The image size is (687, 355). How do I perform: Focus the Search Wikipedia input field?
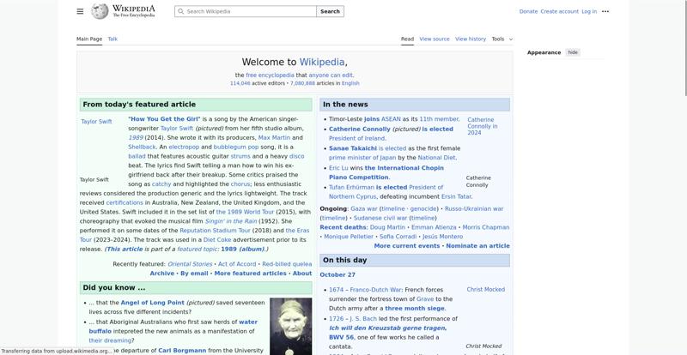tap(249, 11)
